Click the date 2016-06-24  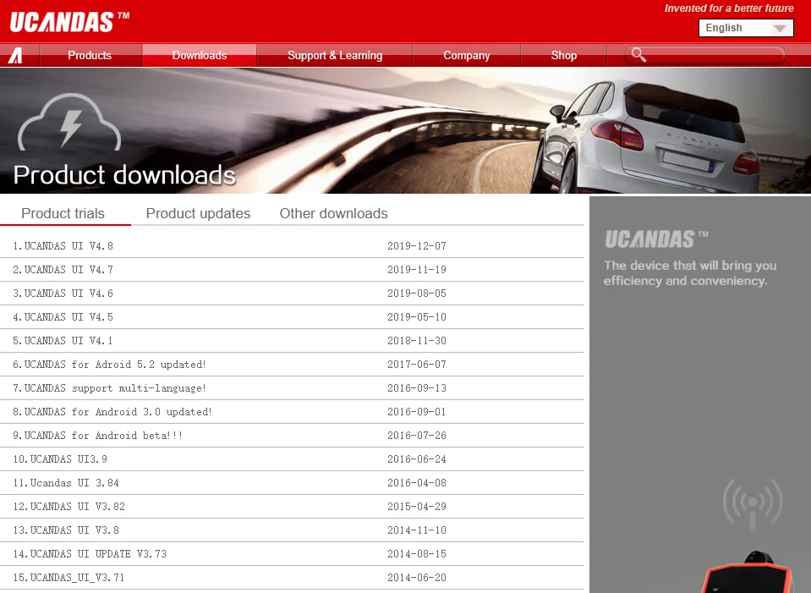[x=417, y=459]
